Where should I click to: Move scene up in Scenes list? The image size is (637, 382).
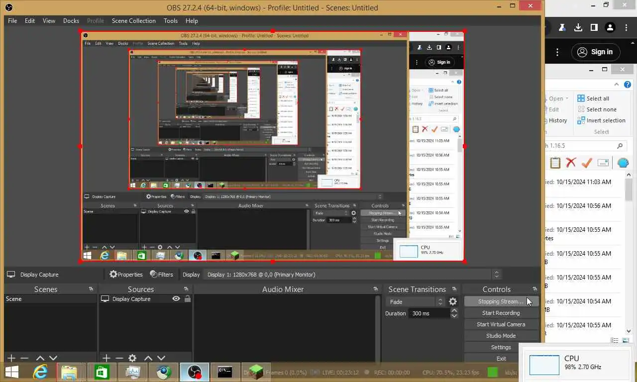coord(40,358)
